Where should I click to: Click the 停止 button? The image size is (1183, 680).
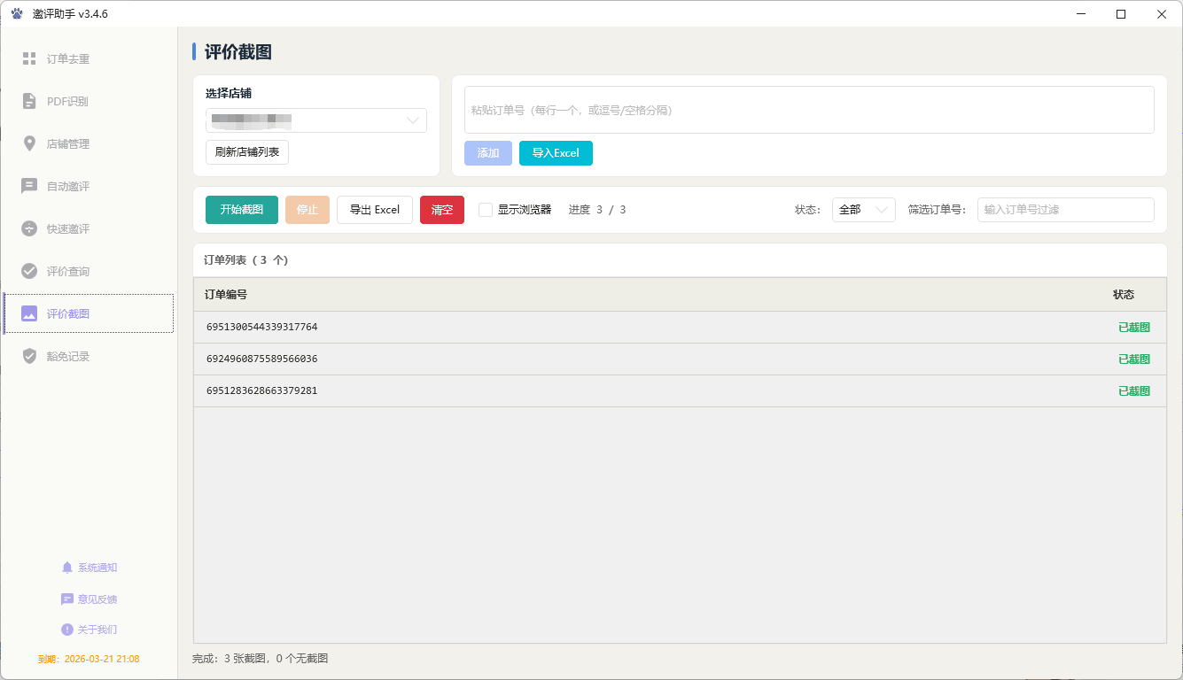(x=307, y=210)
